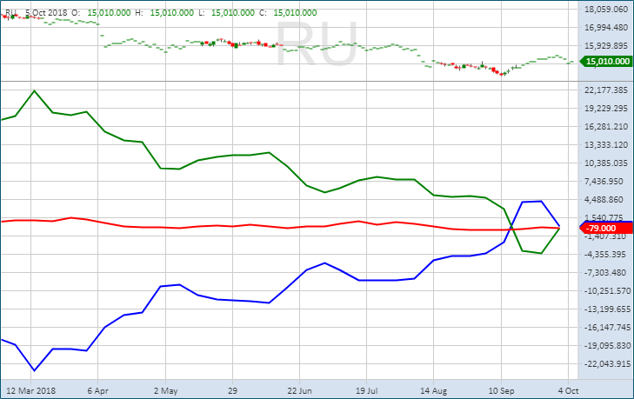Click the 15,929.895 price axis value
The height and width of the screenshot is (399, 634).
606,46
